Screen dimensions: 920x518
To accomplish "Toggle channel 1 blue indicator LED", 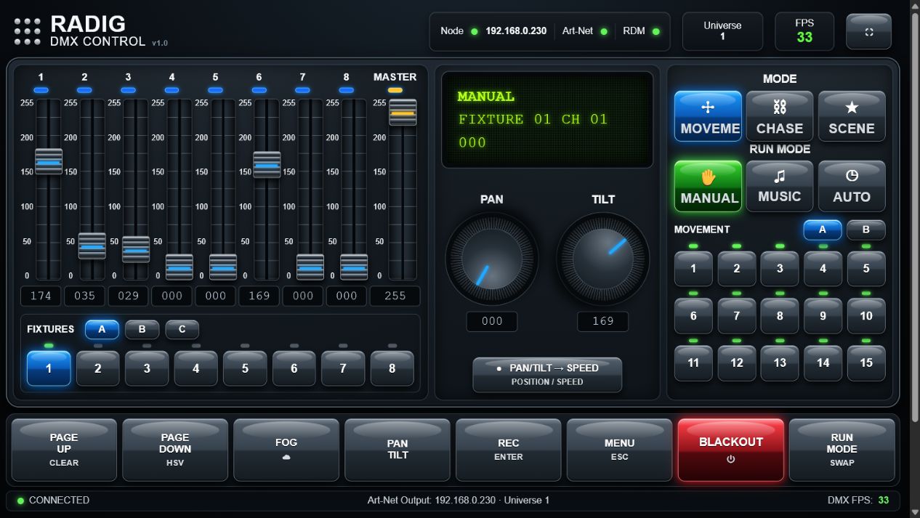I will point(41,90).
